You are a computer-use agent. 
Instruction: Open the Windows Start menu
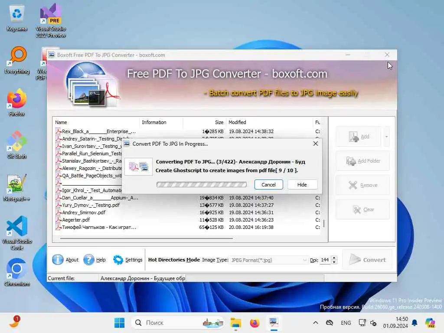tap(120, 323)
